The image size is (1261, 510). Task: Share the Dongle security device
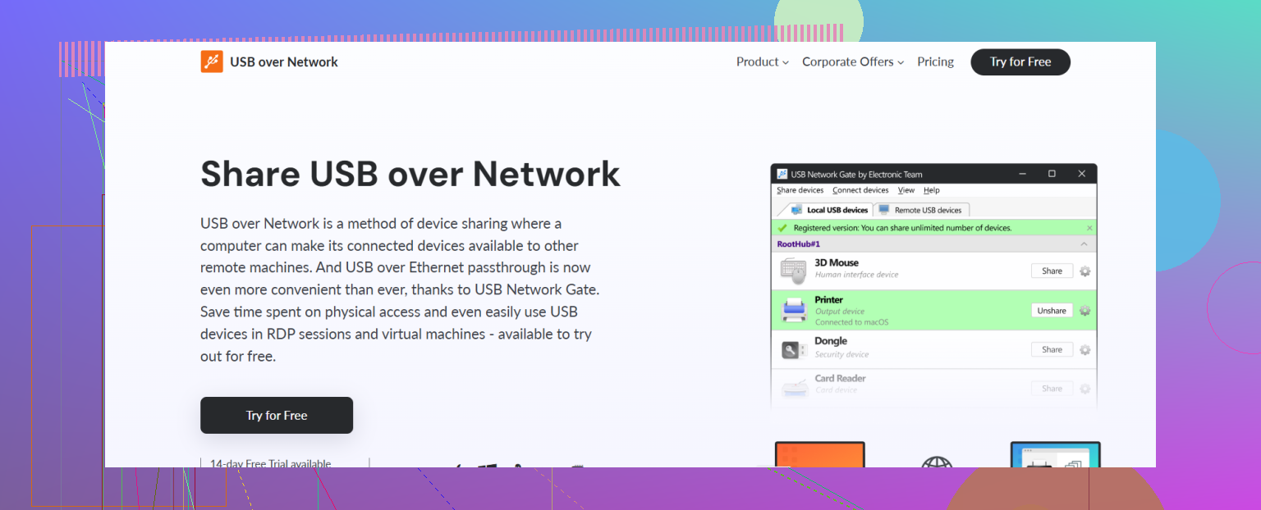click(x=1052, y=348)
